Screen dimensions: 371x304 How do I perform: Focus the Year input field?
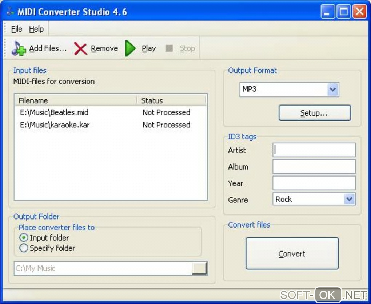click(314, 183)
